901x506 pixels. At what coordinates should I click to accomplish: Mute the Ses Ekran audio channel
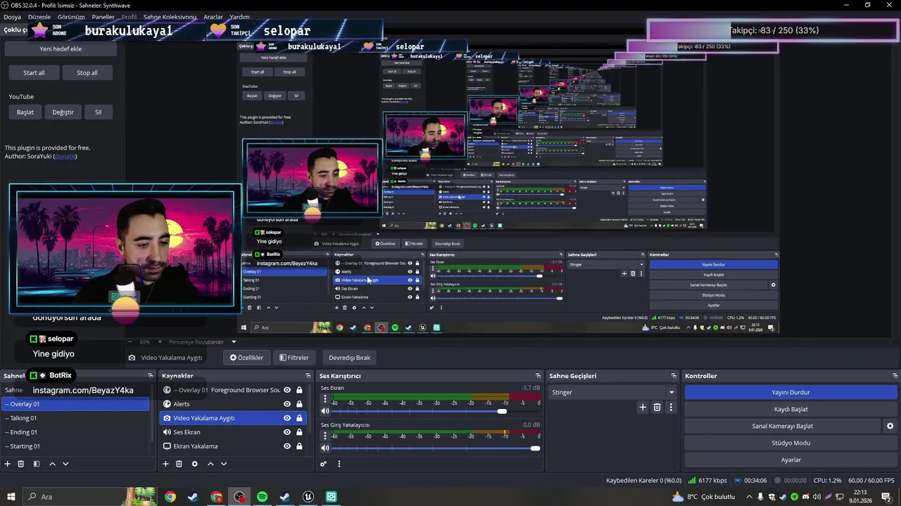325,411
